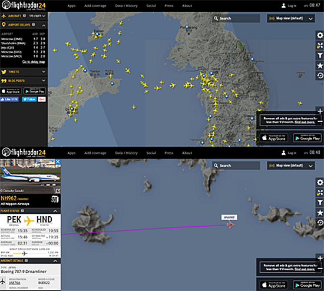324x291 pixels.
Task: Open the JA876A registration link
Action: [x=15, y=283]
